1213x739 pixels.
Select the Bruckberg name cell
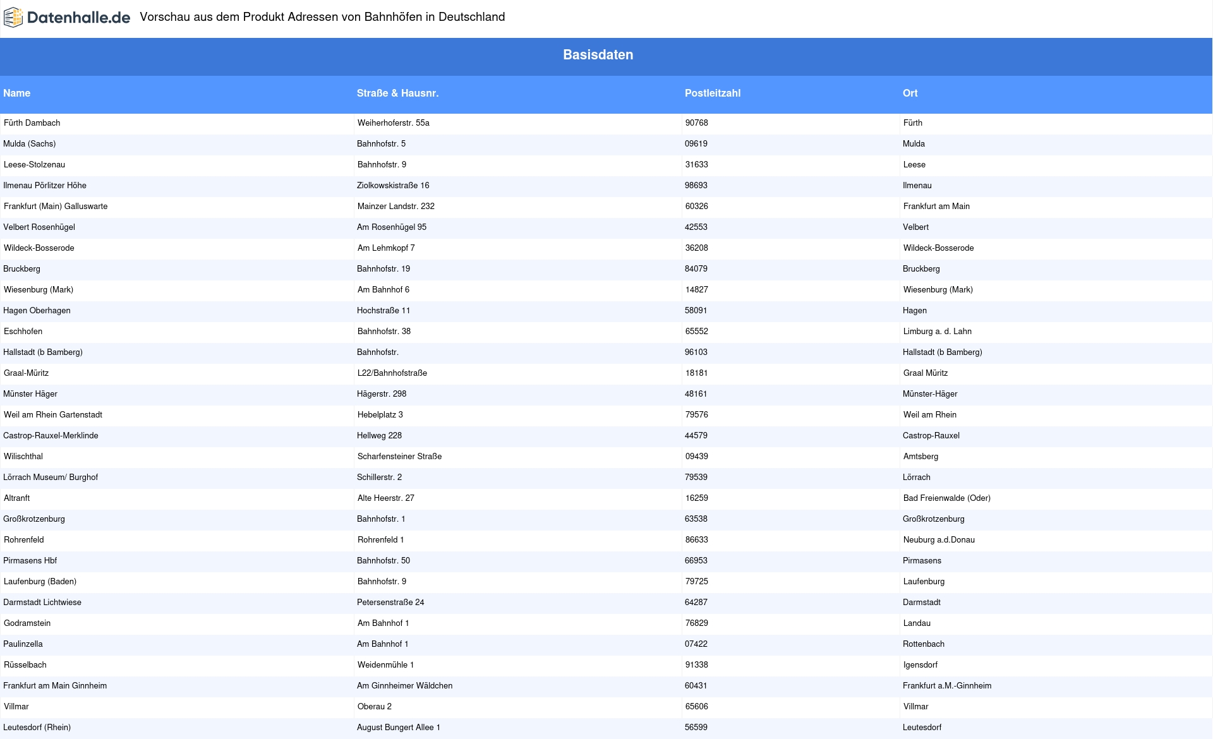22,269
